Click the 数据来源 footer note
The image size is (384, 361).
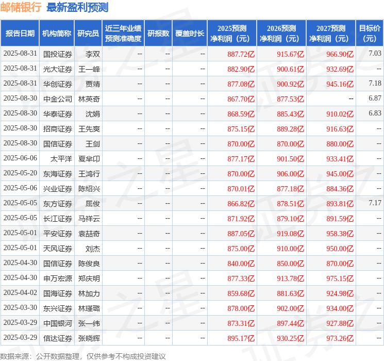pos(83,356)
